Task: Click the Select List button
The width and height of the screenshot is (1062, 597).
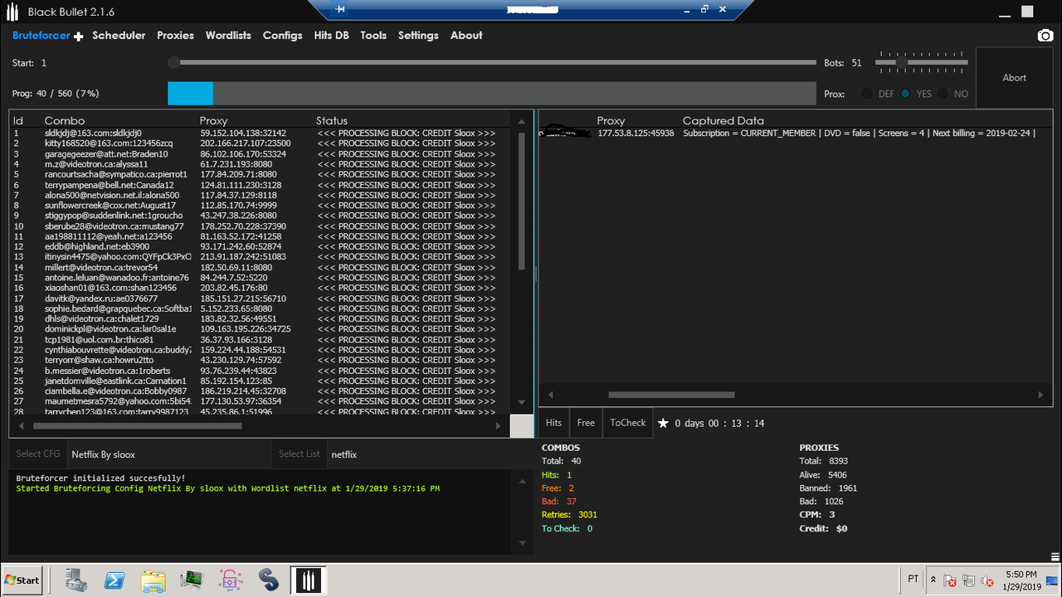Action: (x=299, y=454)
